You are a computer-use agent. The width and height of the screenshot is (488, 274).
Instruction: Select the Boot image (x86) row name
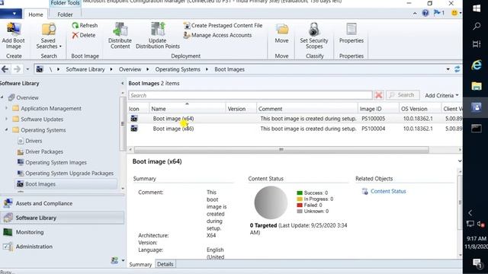[x=173, y=129]
